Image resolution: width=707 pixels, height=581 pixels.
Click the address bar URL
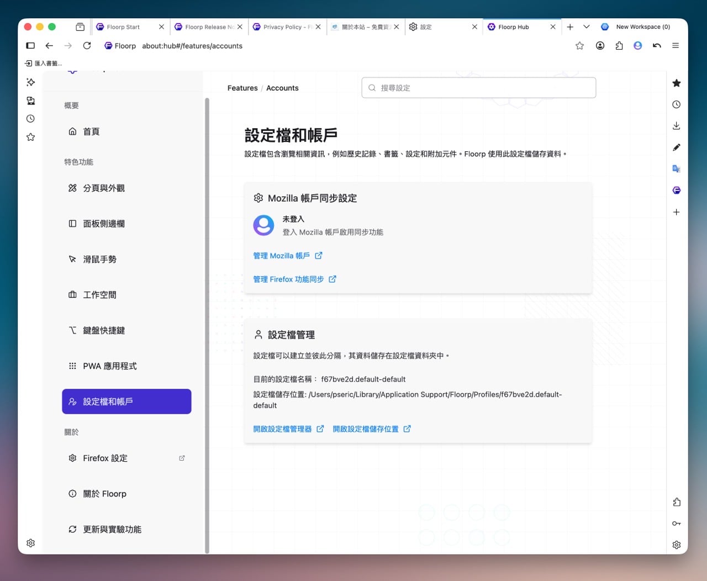tap(192, 46)
